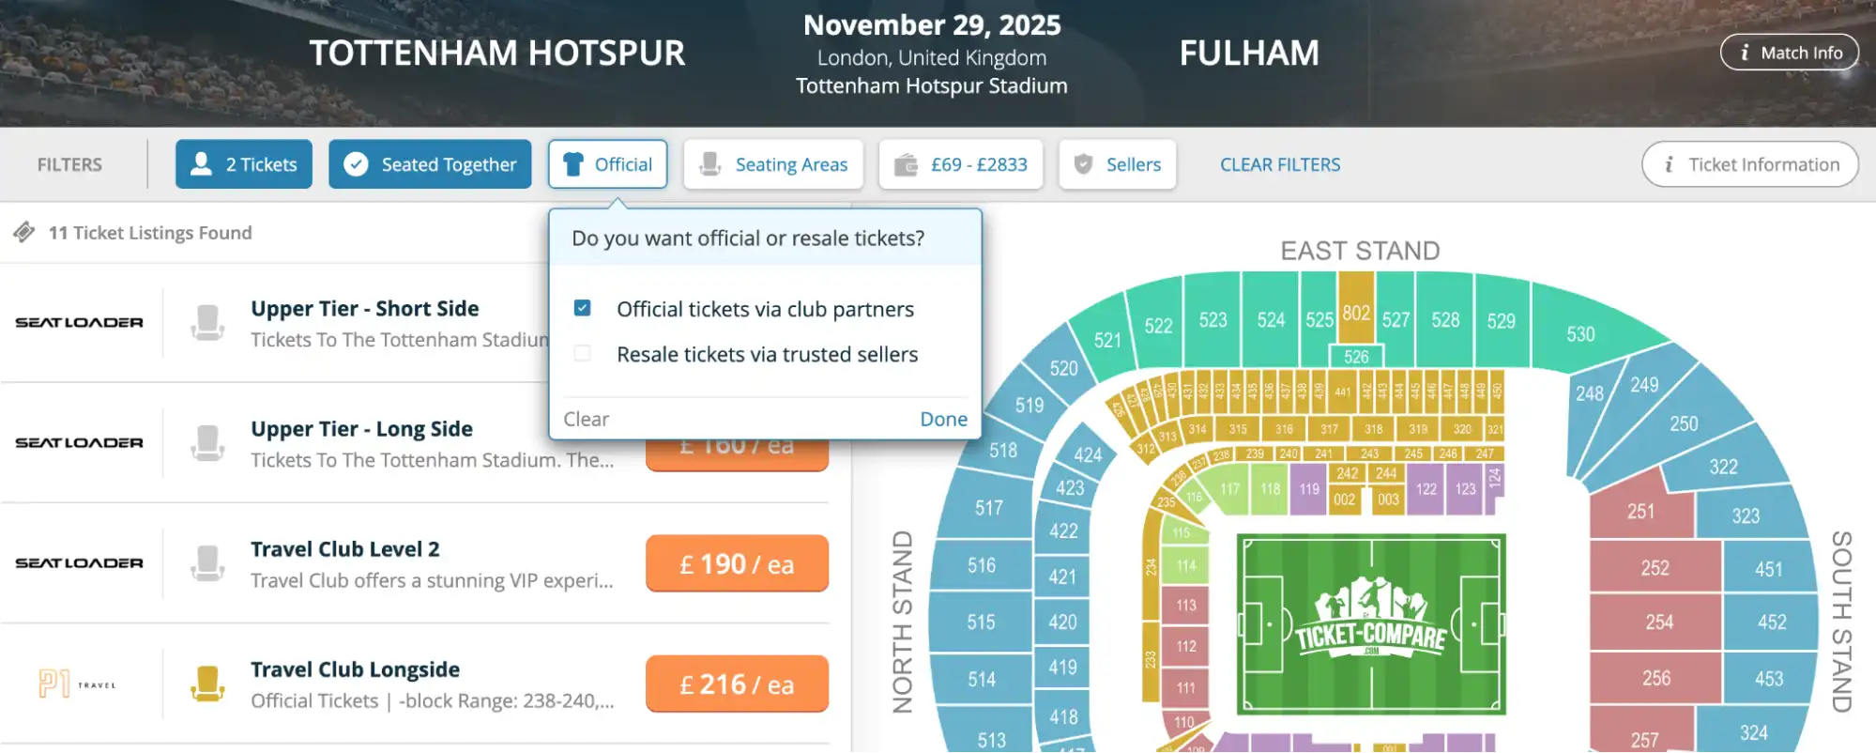Open Match Info via the info icon

(1746, 52)
